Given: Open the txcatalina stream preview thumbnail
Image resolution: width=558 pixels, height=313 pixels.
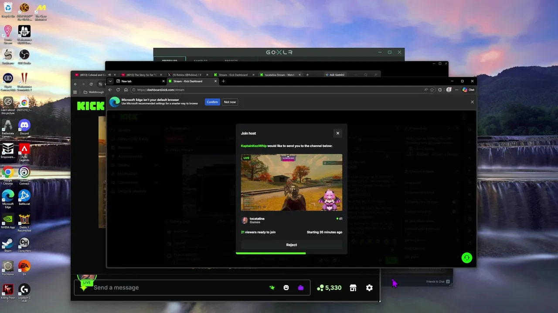Looking at the screenshot, I should click(292, 182).
